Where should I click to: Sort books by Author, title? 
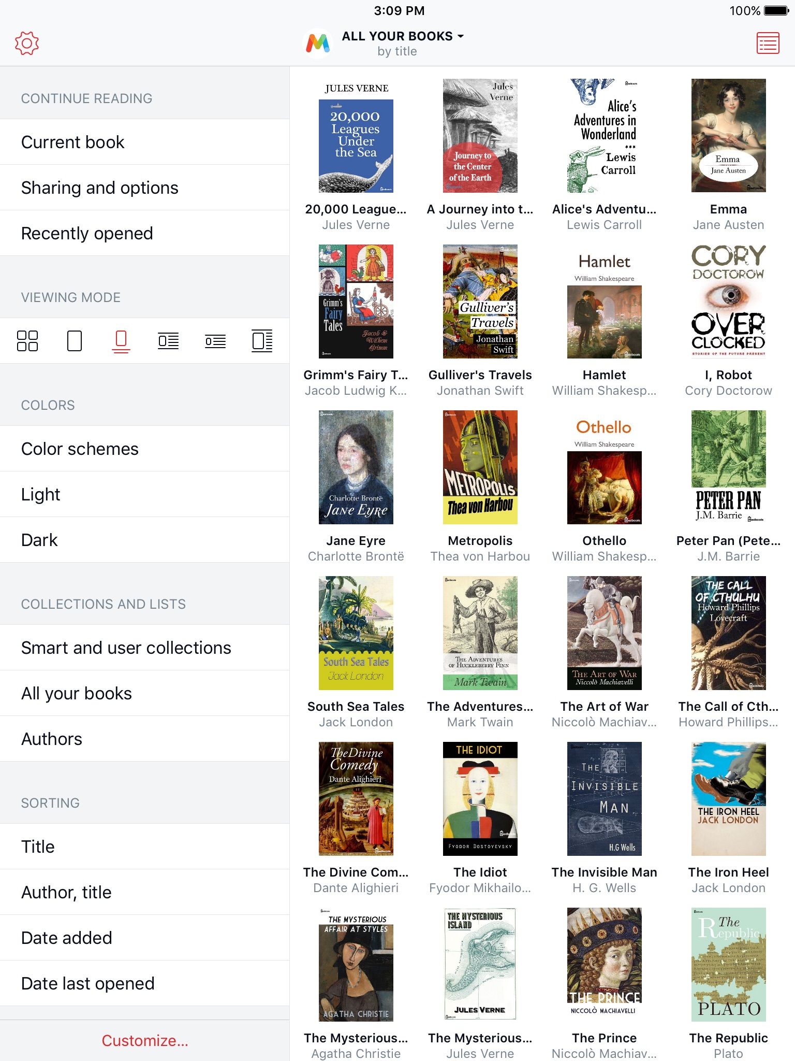click(145, 892)
